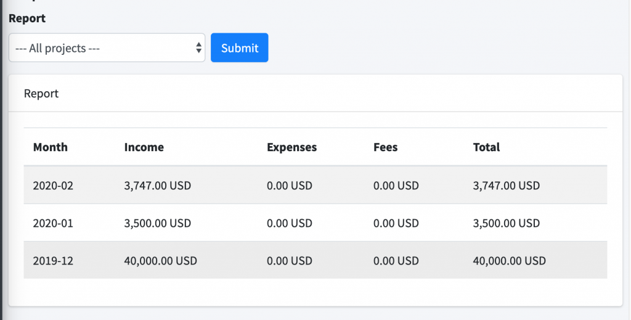631x320 pixels.
Task: Click the bold Report label above the dropdown
Action: [27, 18]
